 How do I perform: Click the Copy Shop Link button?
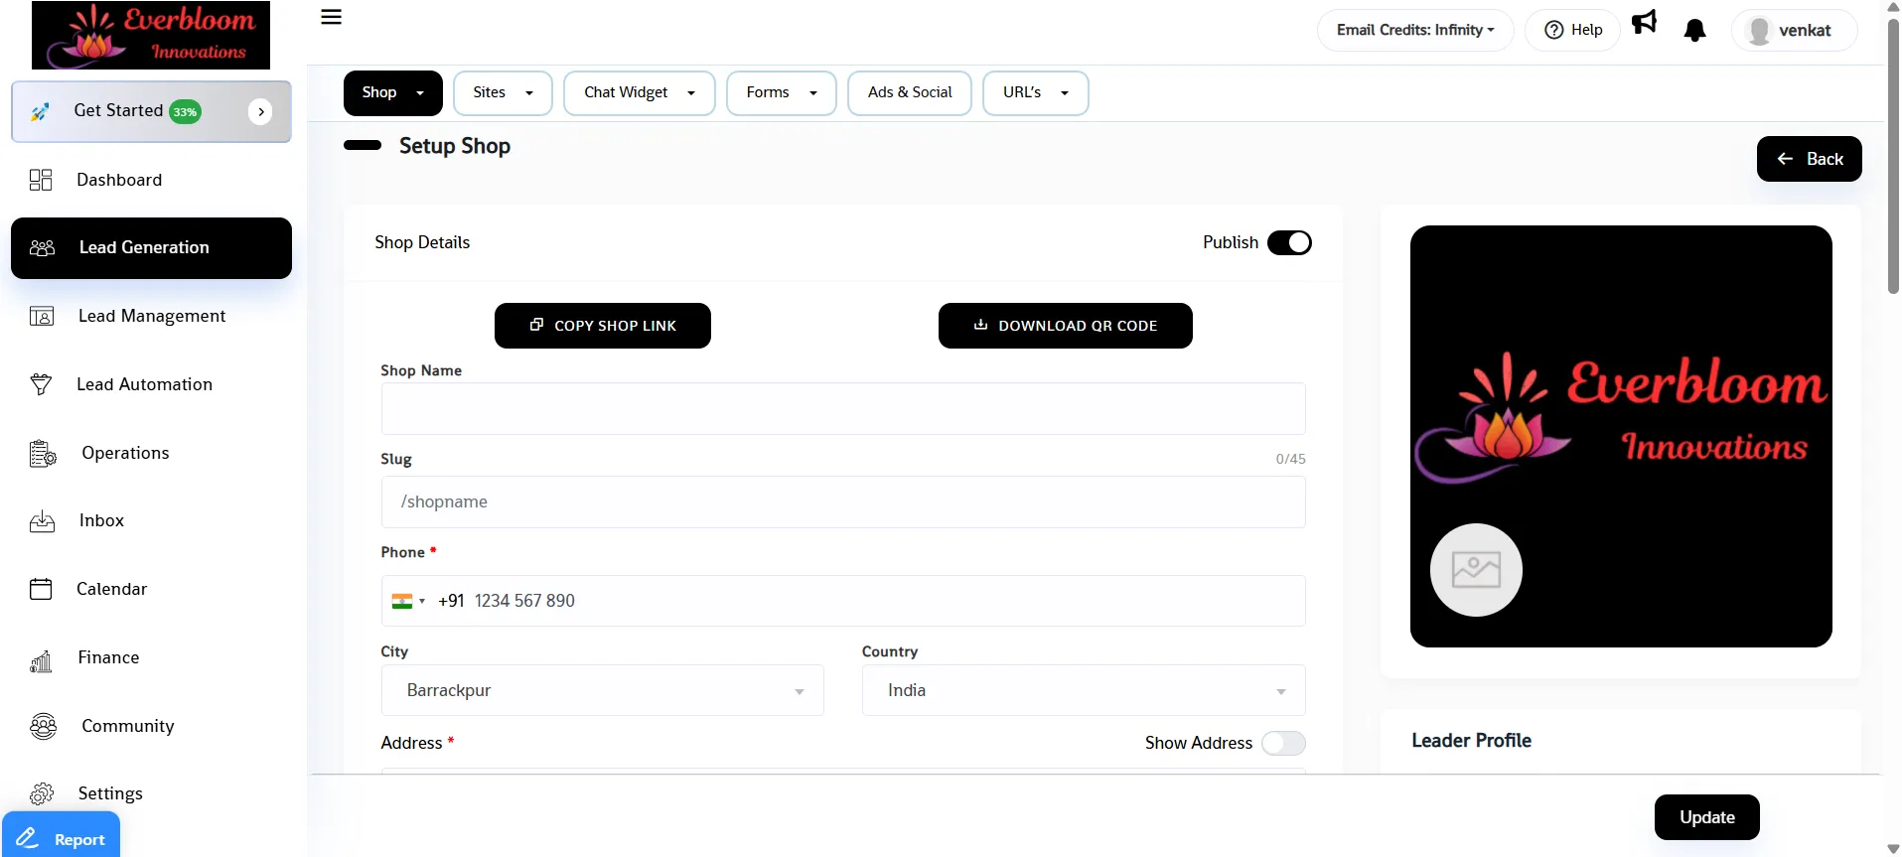point(602,326)
